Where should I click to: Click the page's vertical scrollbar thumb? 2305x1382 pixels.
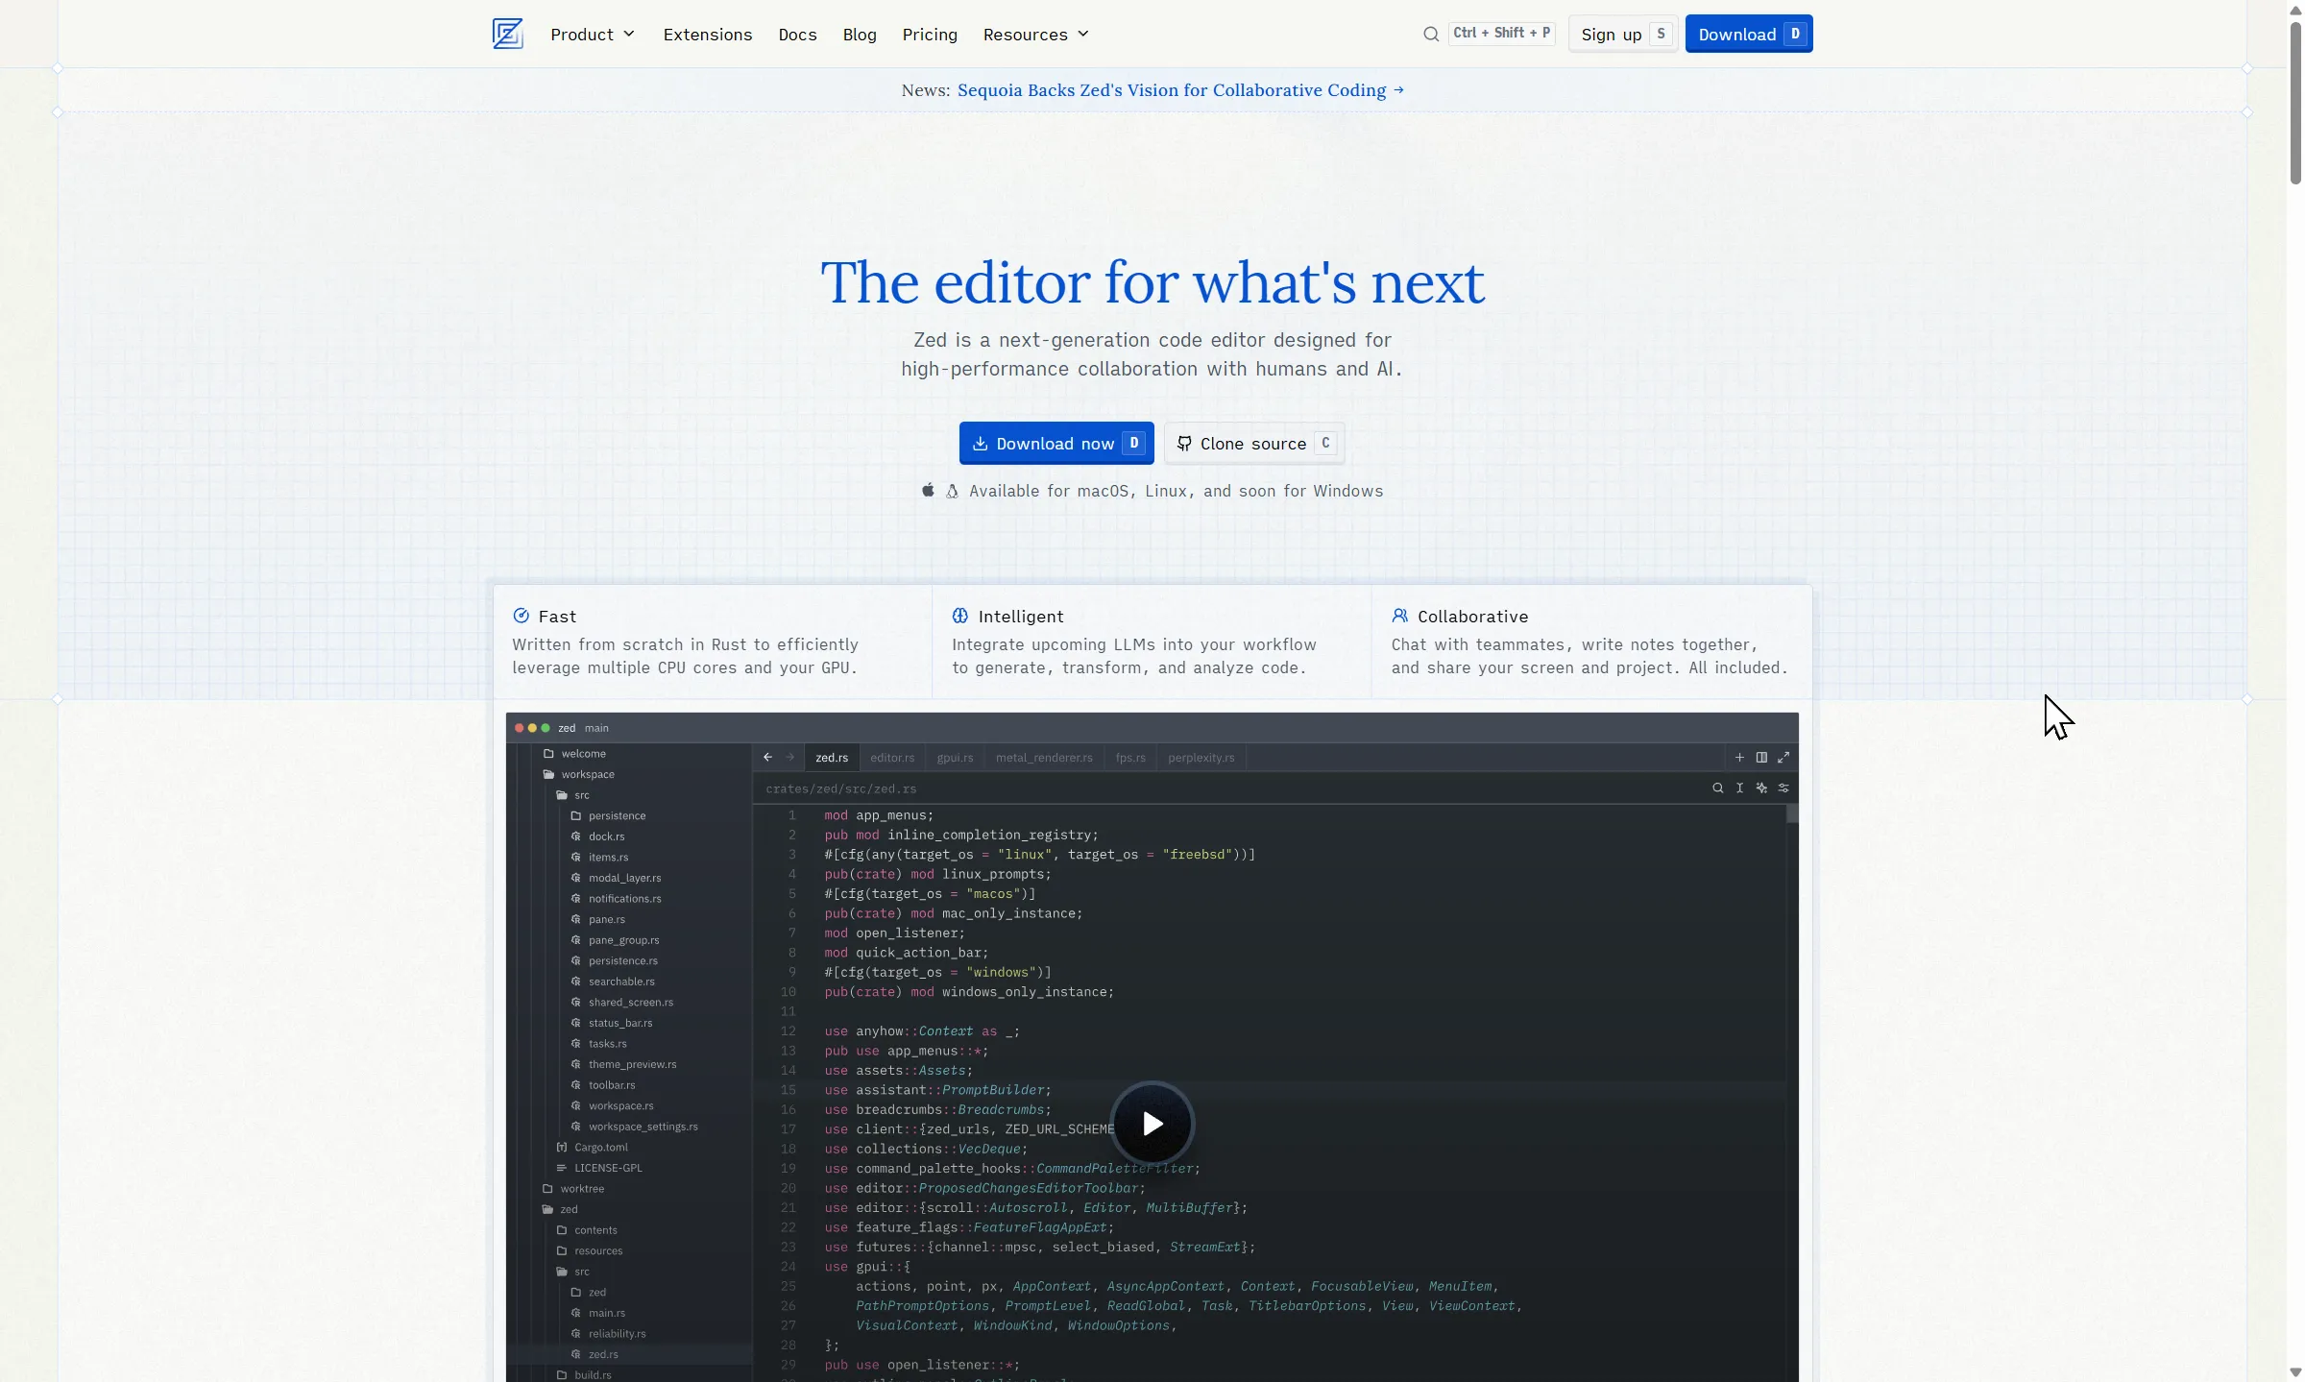click(x=2295, y=102)
